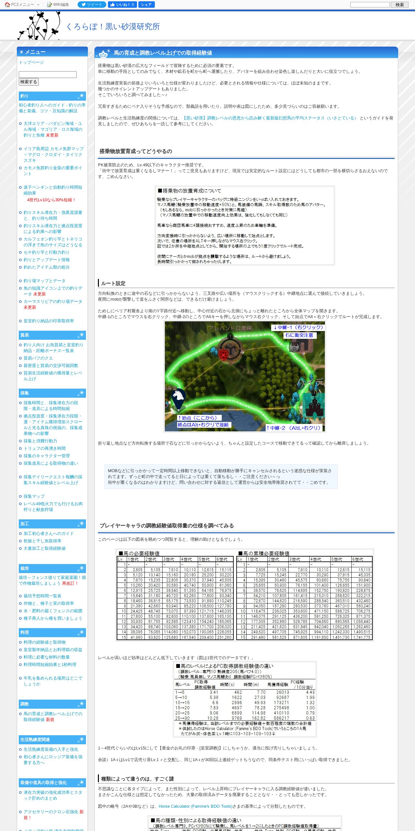Open 栽培予想時間一覧表 link
The width and height of the screenshot is (415, 831).
42,596
